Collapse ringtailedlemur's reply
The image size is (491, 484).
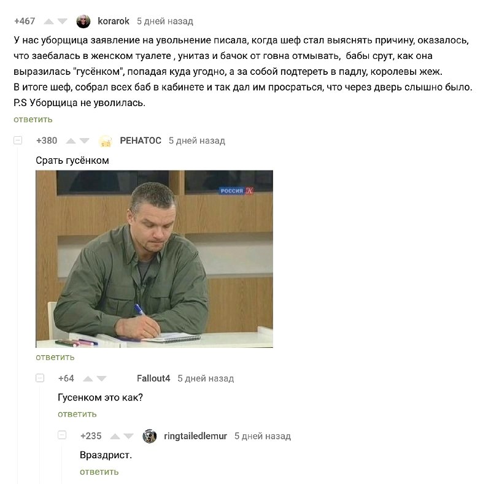[x=62, y=435]
